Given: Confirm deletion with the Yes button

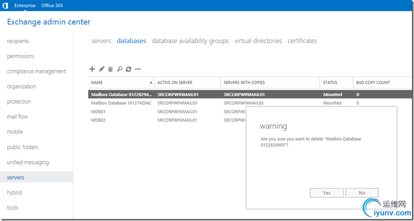Looking at the screenshot, I should pyautogui.click(x=327, y=193).
